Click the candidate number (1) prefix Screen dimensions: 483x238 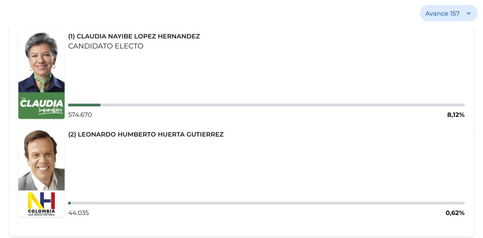(x=71, y=36)
